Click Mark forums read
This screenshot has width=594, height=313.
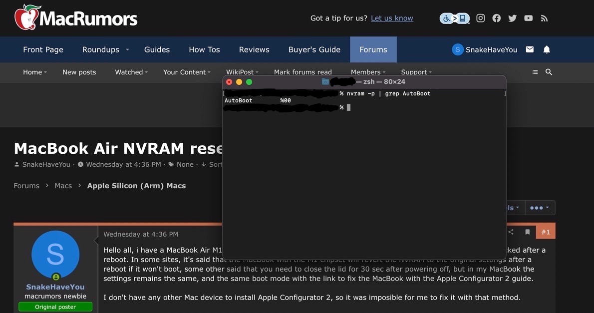(x=302, y=72)
